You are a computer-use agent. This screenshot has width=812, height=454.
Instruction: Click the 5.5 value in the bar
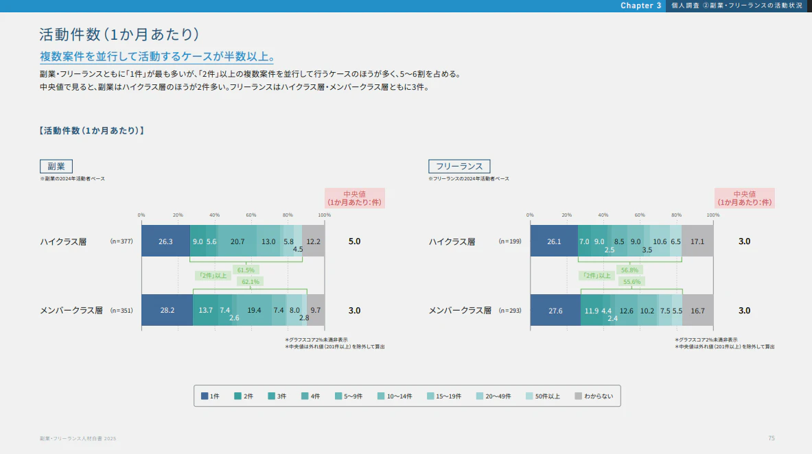677,311
